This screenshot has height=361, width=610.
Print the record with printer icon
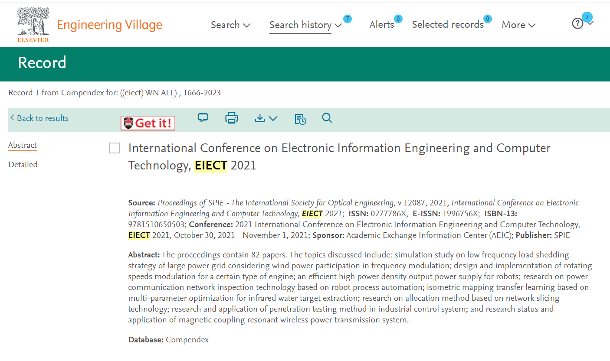[x=232, y=118]
